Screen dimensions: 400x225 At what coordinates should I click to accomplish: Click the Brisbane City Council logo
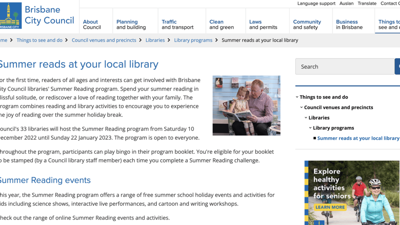click(x=37, y=16)
